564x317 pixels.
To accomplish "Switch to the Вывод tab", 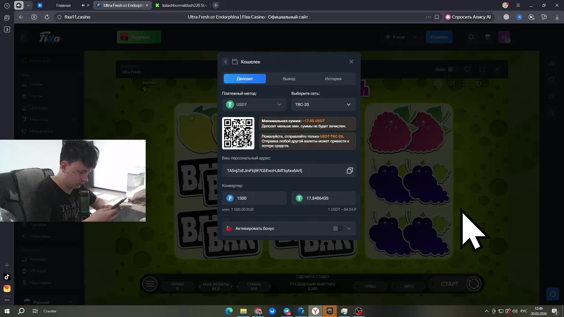I will coord(289,79).
